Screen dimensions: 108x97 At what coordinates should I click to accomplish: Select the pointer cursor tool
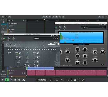[6, 17]
